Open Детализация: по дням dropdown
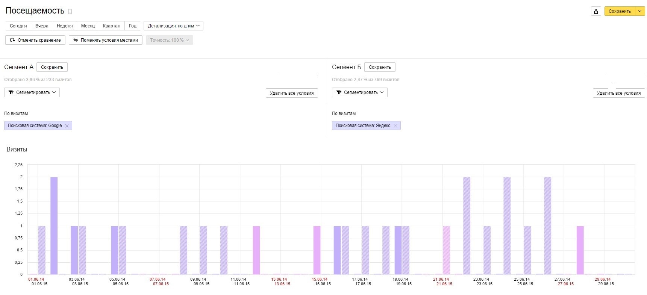Screen dimensions: 647x295 173,26
